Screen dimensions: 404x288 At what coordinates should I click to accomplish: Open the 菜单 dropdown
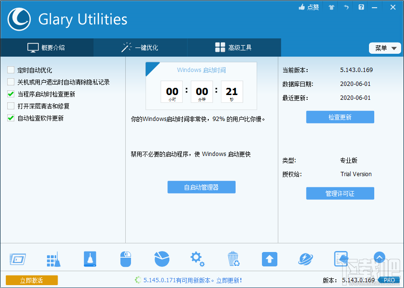click(x=385, y=48)
